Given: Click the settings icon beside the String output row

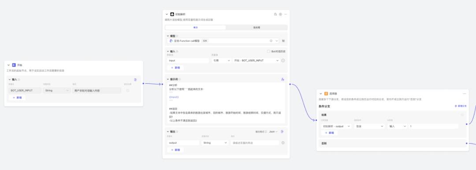Looking at the screenshot, I should [x=283, y=143].
